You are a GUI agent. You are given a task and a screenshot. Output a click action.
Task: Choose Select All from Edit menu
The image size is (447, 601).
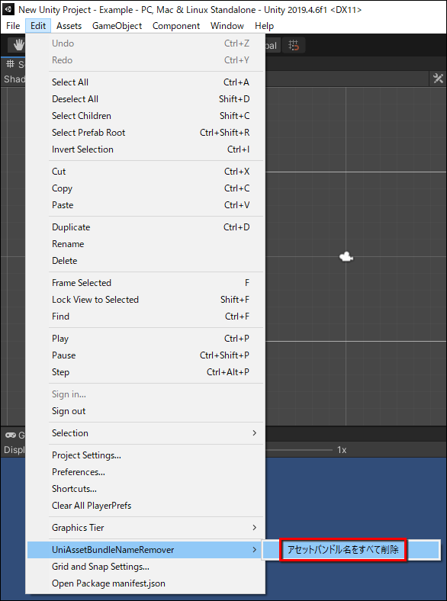[145, 82]
